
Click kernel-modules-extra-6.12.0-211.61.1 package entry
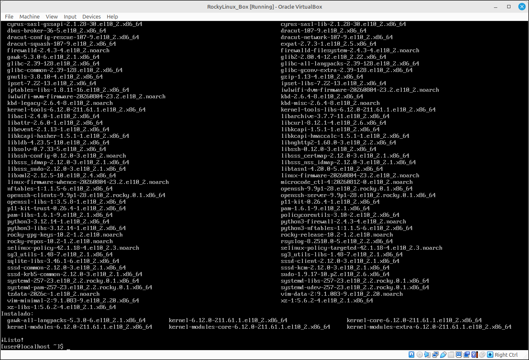429,327
